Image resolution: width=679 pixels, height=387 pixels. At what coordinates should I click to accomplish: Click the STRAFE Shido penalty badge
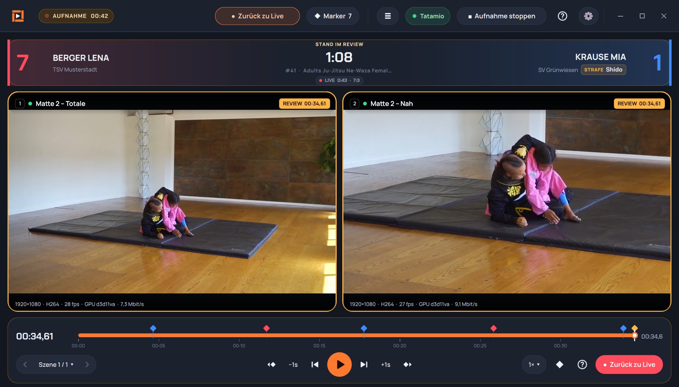[x=603, y=70]
